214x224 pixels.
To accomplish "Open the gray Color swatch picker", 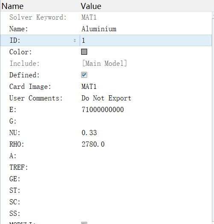I will point(84,52).
